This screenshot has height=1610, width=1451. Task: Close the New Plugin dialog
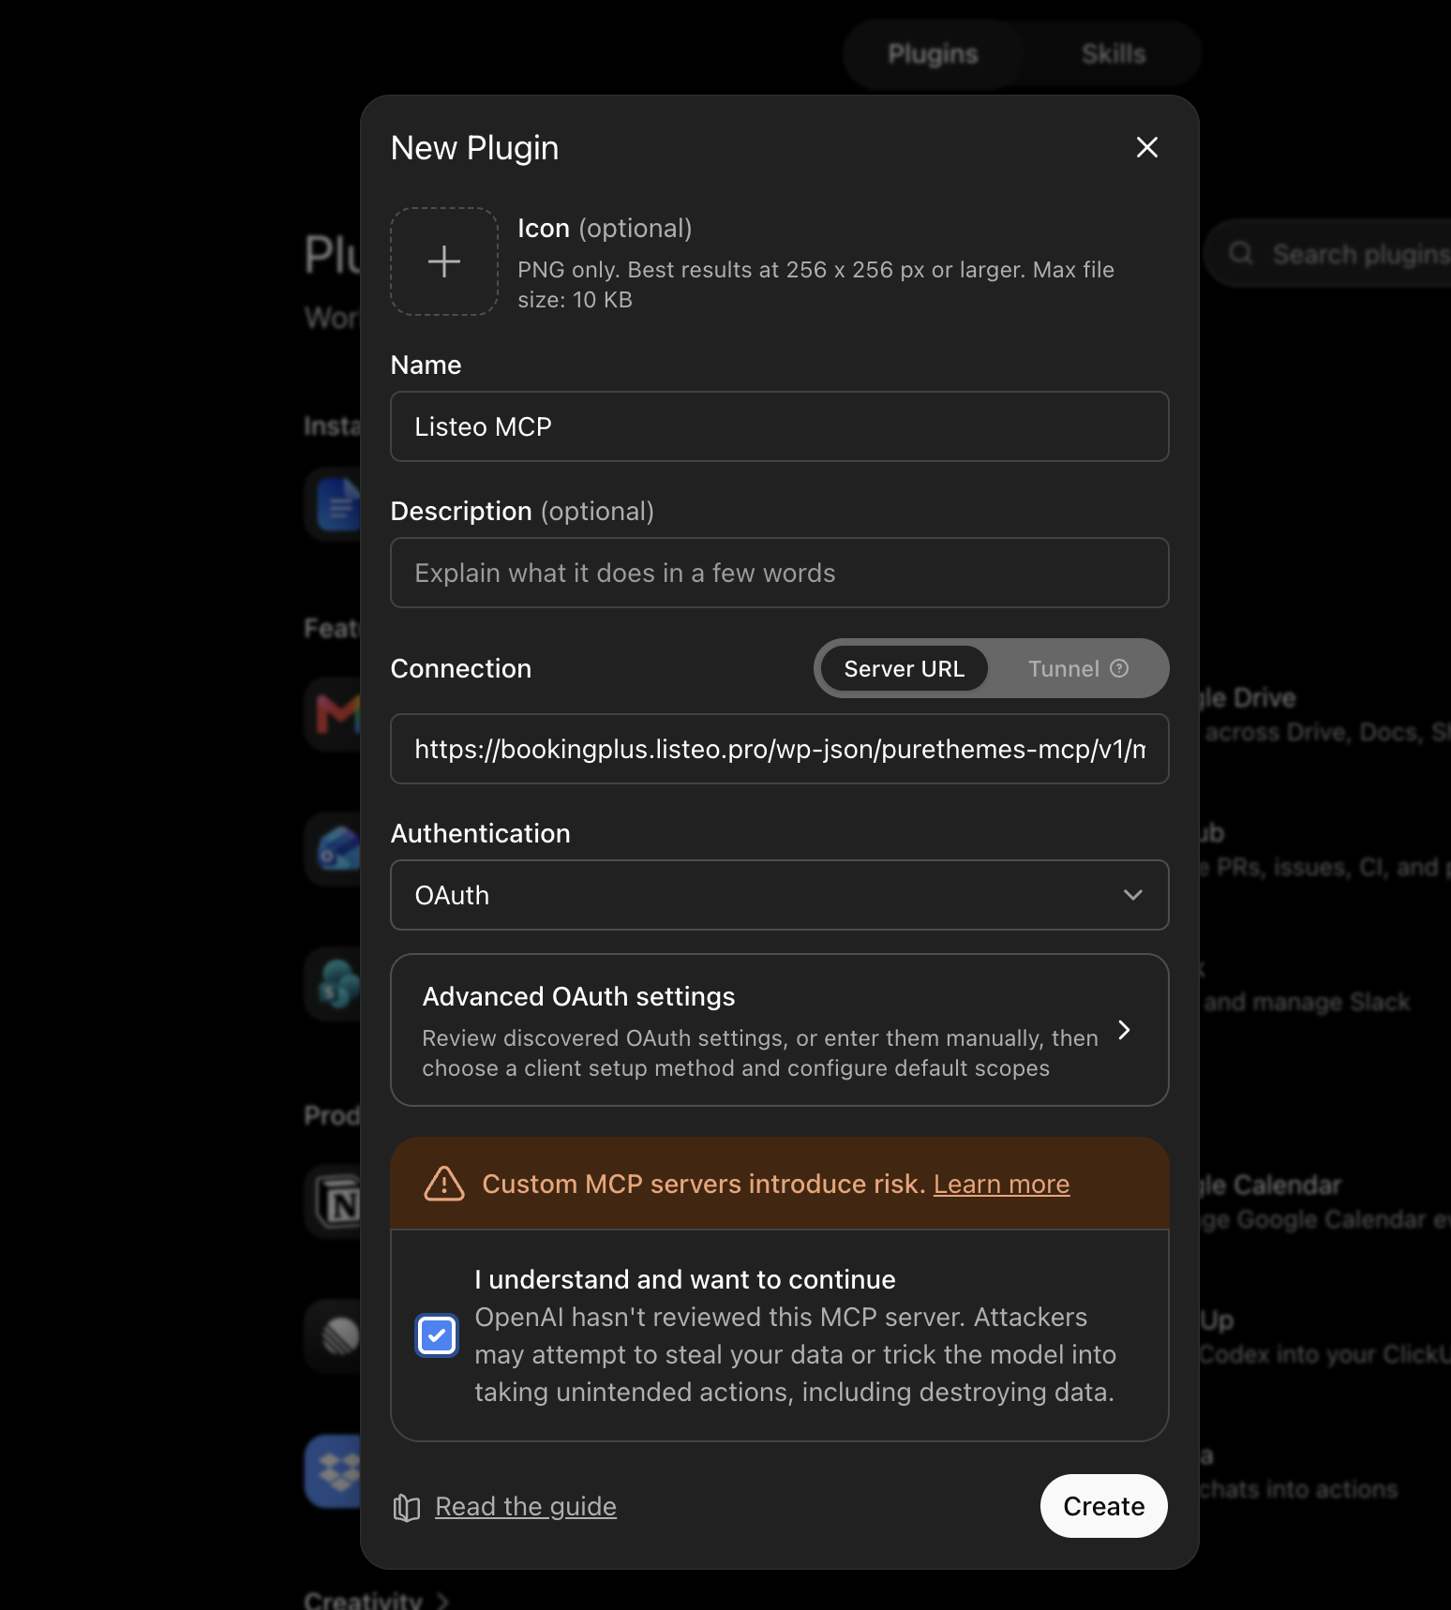1146,147
